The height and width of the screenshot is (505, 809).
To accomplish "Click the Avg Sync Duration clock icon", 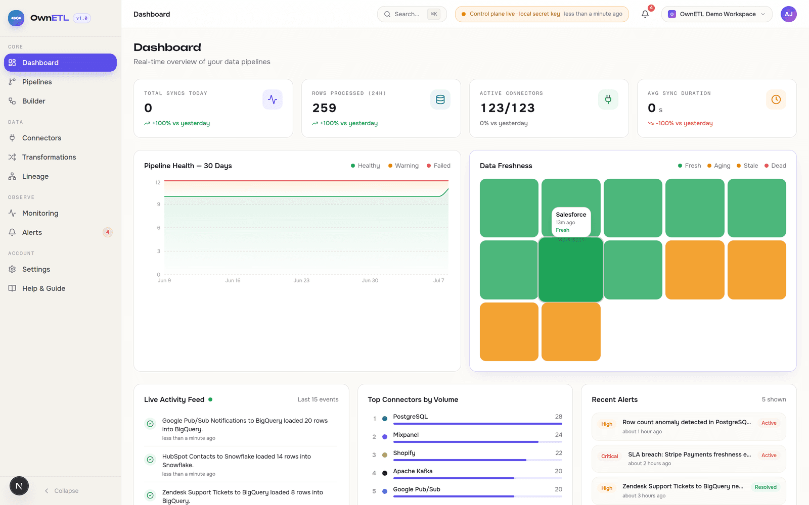I will coord(776,99).
